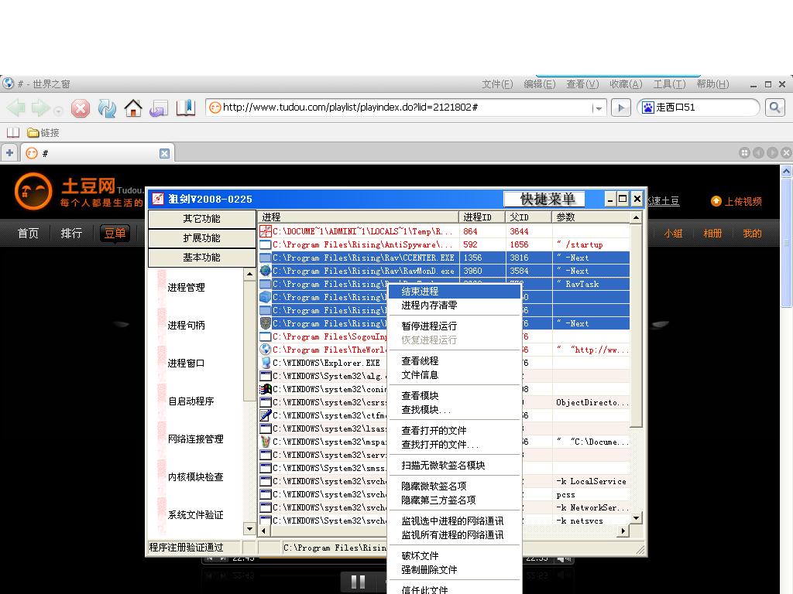Click the search magnifier button
This screenshot has width=793, height=594.
pos(774,108)
